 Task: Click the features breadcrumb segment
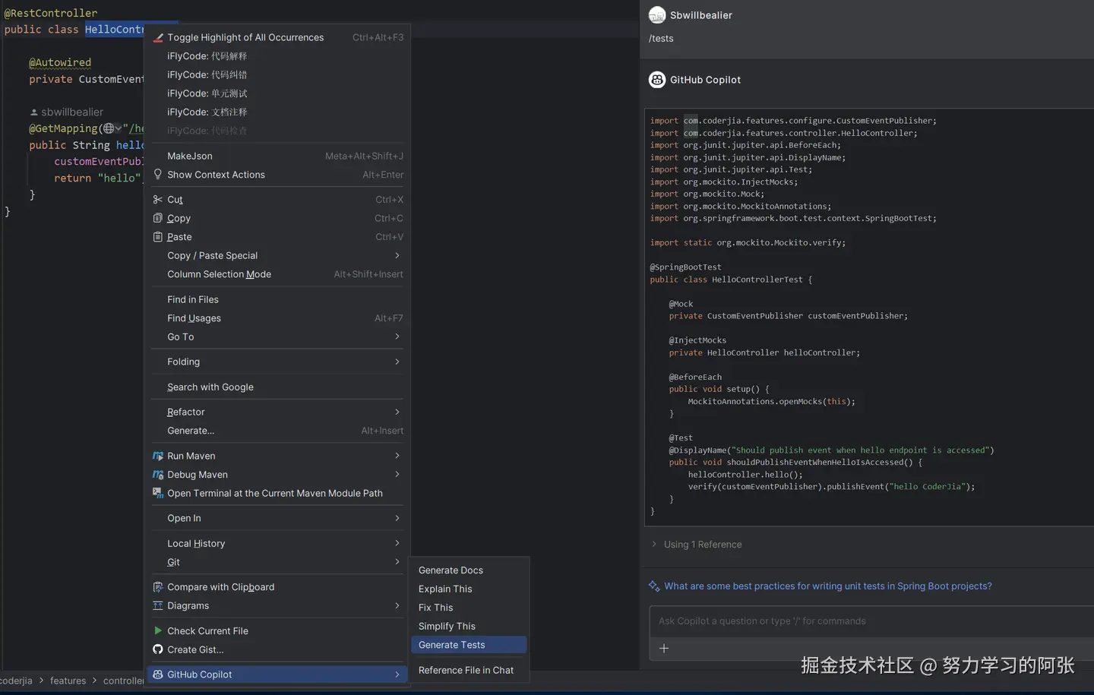(x=68, y=681)
